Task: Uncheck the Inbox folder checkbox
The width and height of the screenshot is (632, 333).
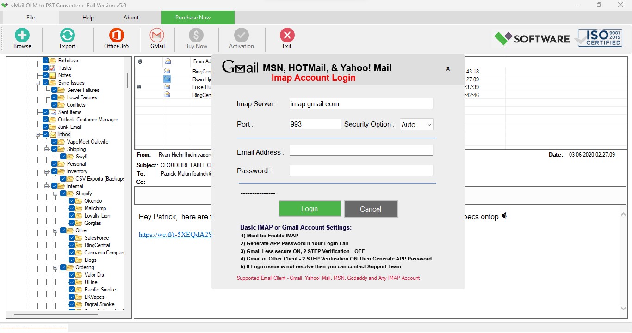Action: (46, 134)
